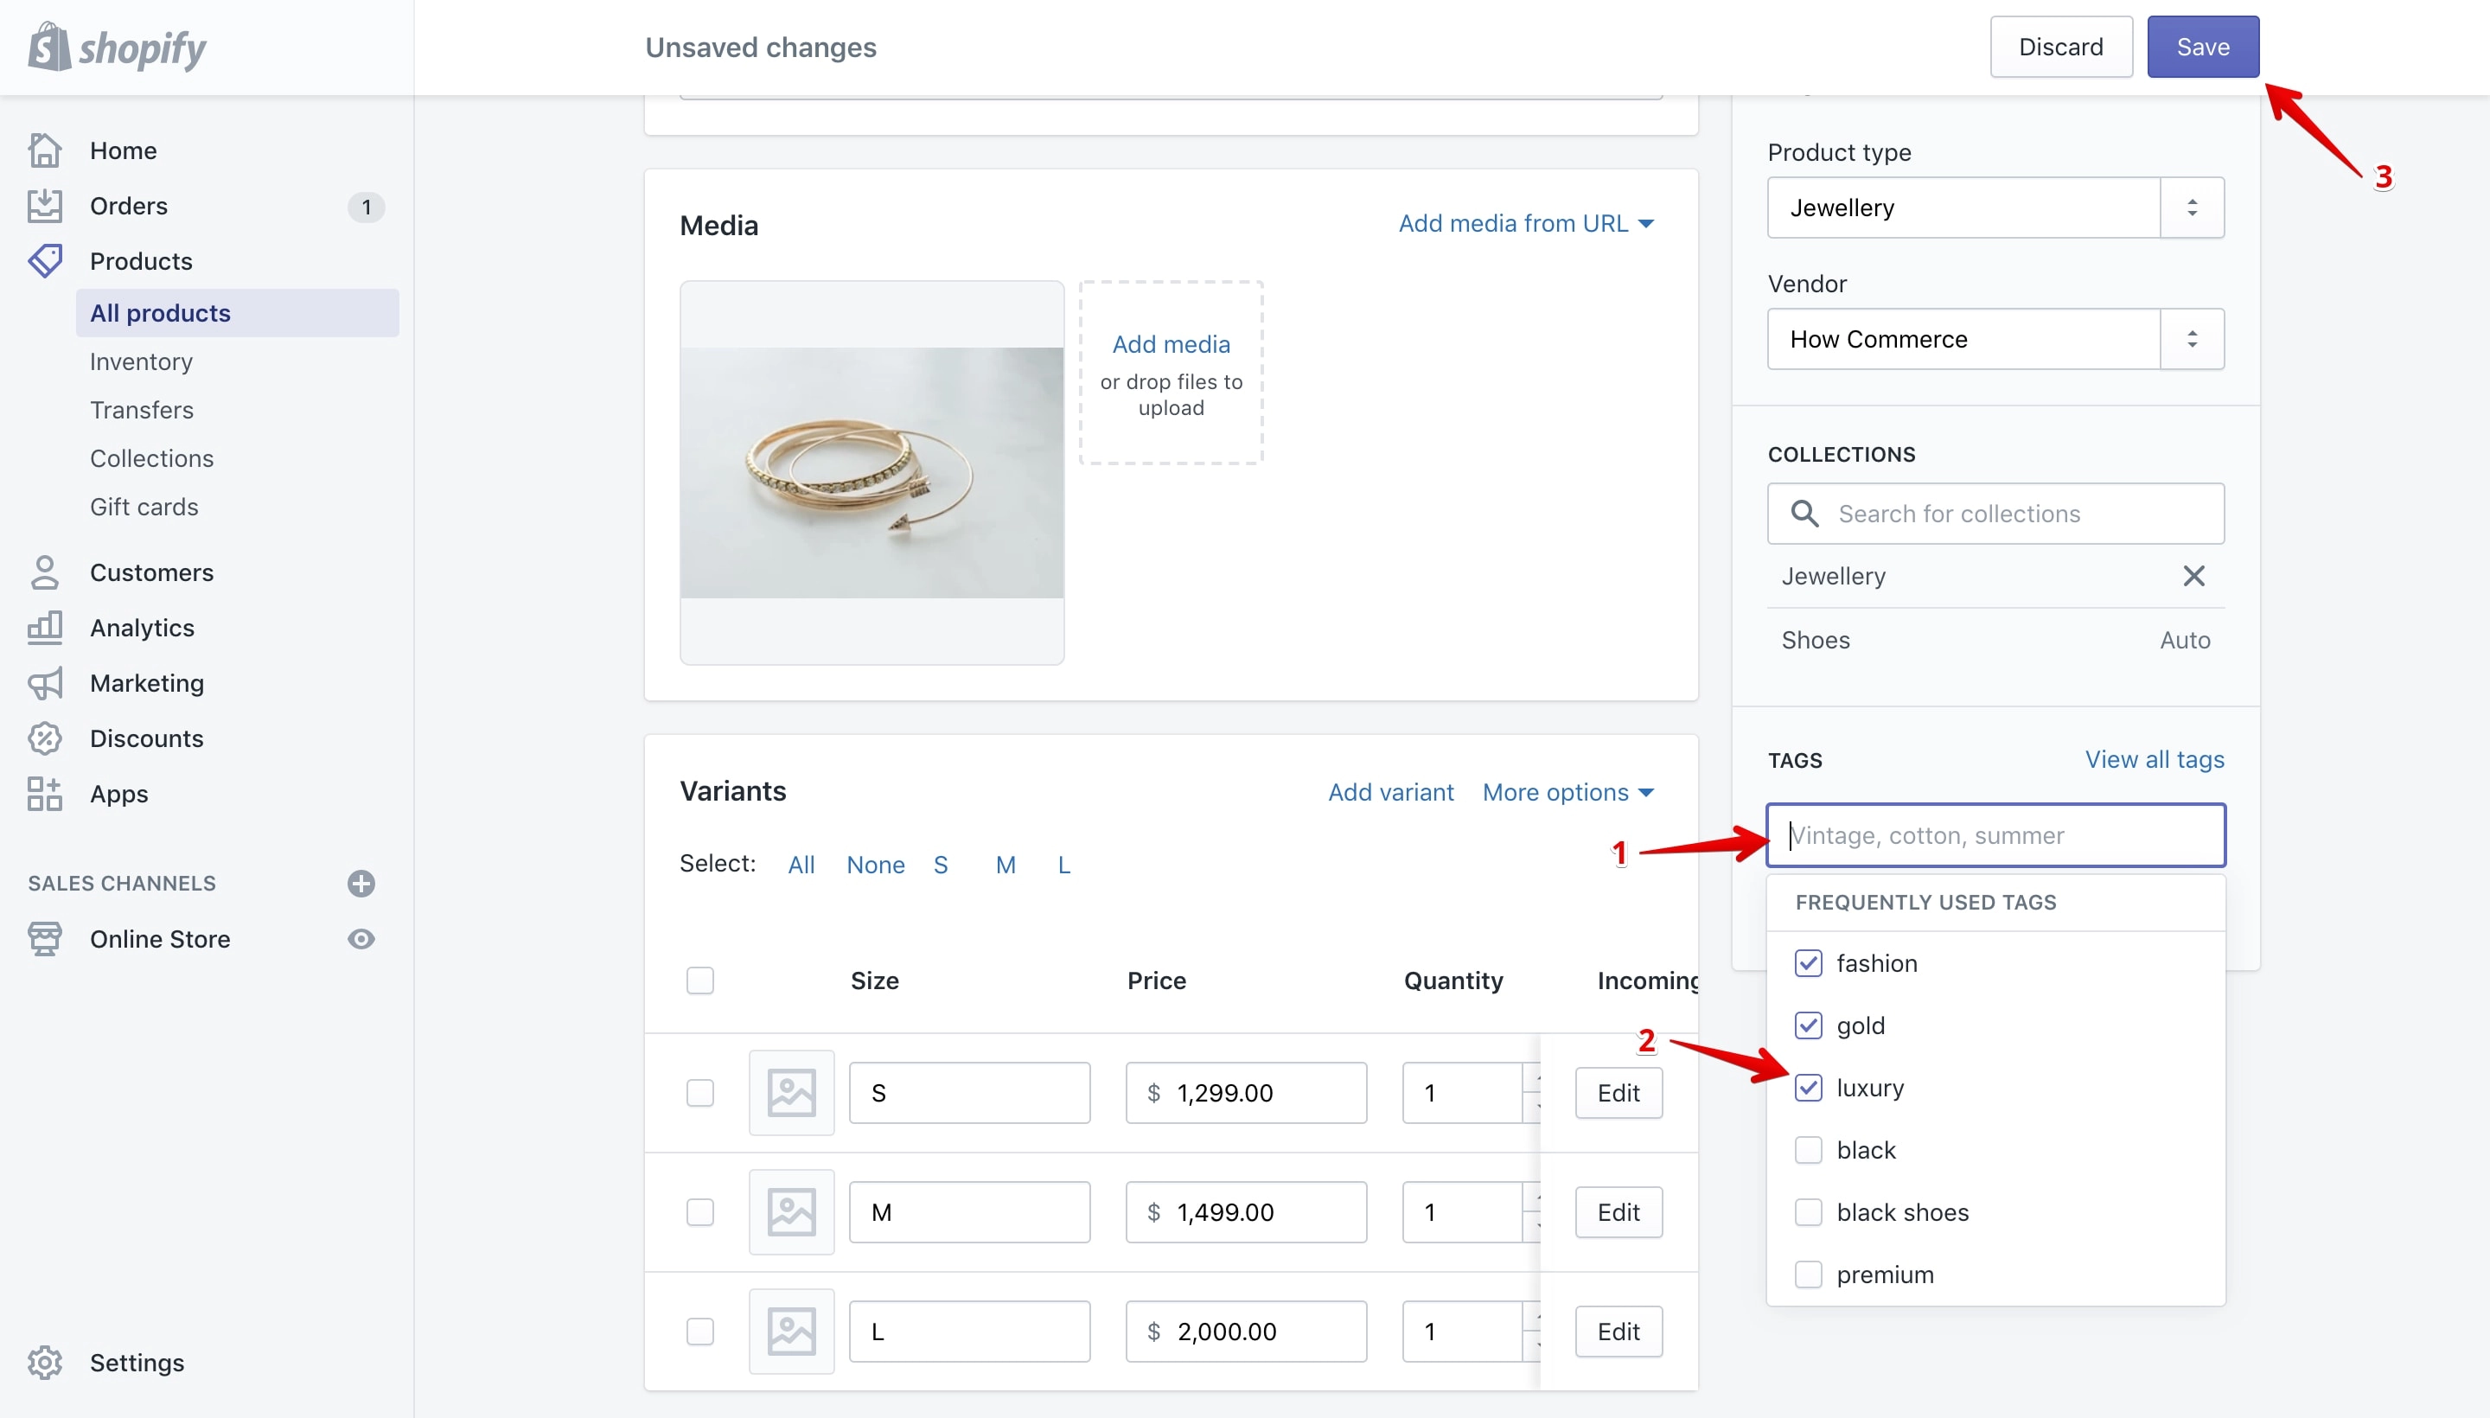2490x1418 pixels.
Task: Open Orders via inbox icon
Action: [45, 206]
